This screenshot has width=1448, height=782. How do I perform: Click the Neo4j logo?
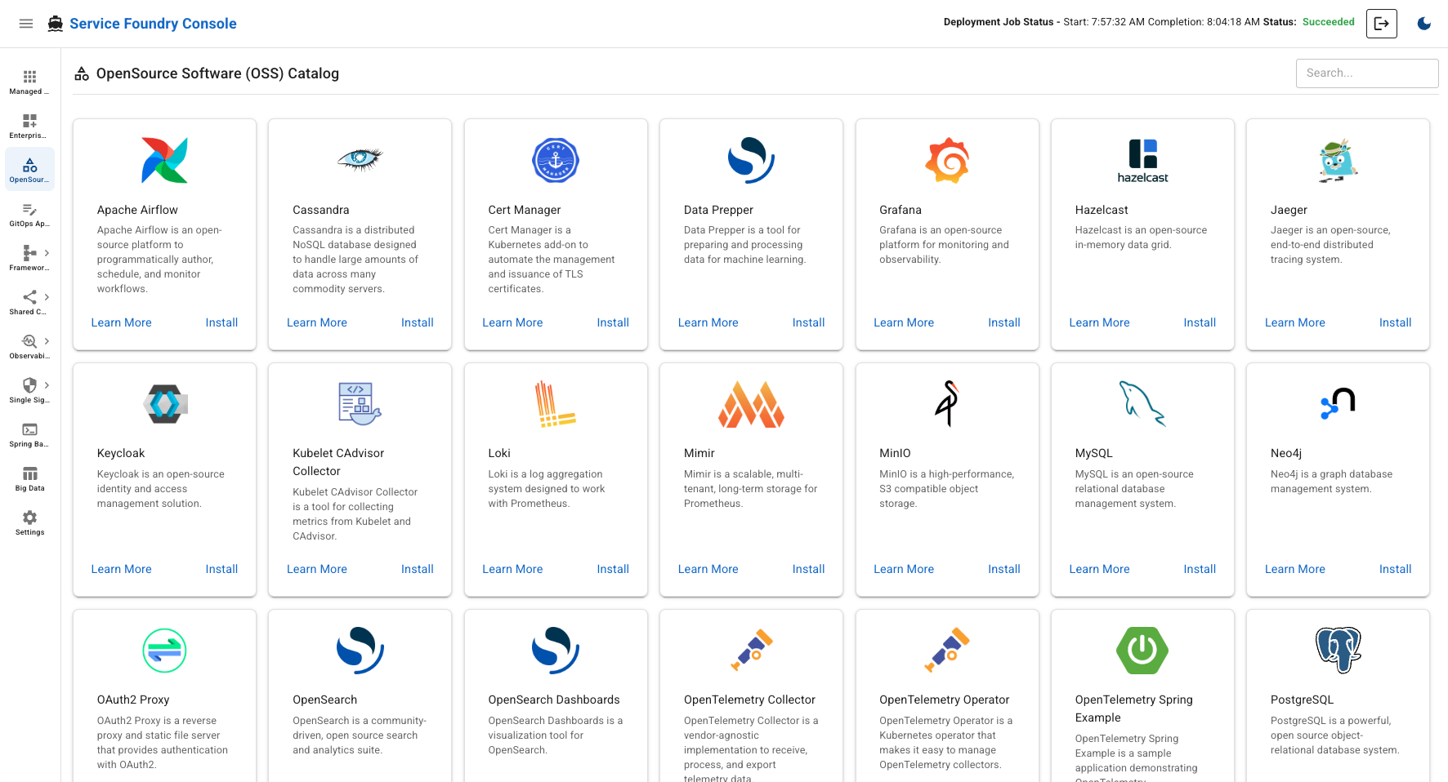coord(1338,403)
